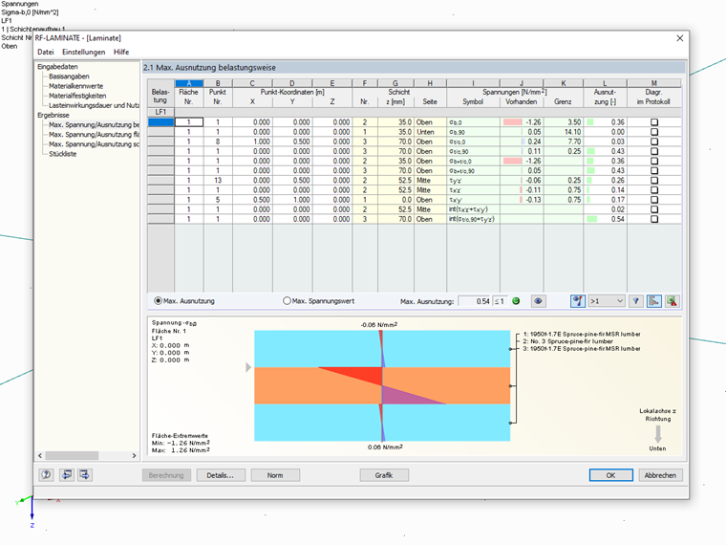Open the Datei menu
726x545 pixels.
point(46,52)
